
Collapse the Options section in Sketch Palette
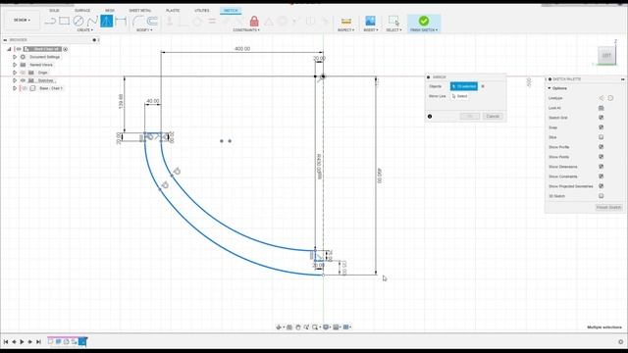[549, 88]
